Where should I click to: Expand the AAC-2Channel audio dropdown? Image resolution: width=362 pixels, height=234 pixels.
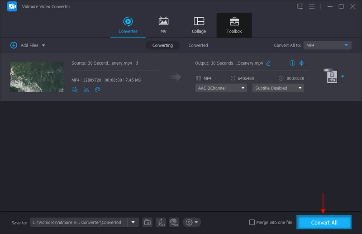(x=221, y=88)
